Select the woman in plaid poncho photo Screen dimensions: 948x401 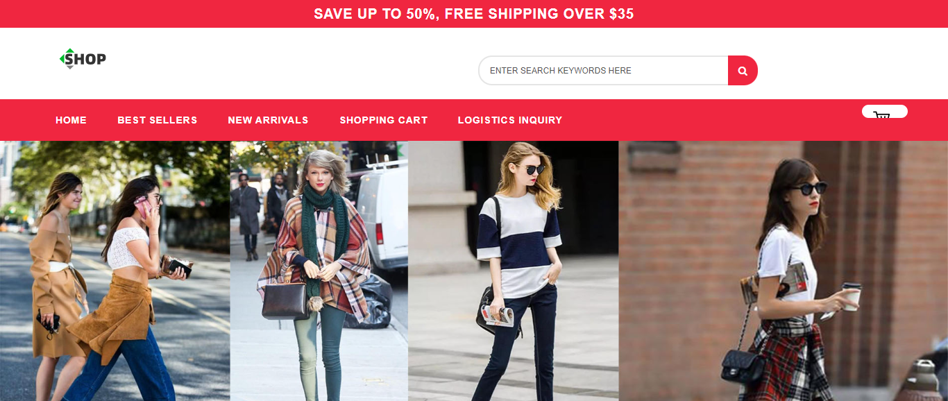(319, 271)
